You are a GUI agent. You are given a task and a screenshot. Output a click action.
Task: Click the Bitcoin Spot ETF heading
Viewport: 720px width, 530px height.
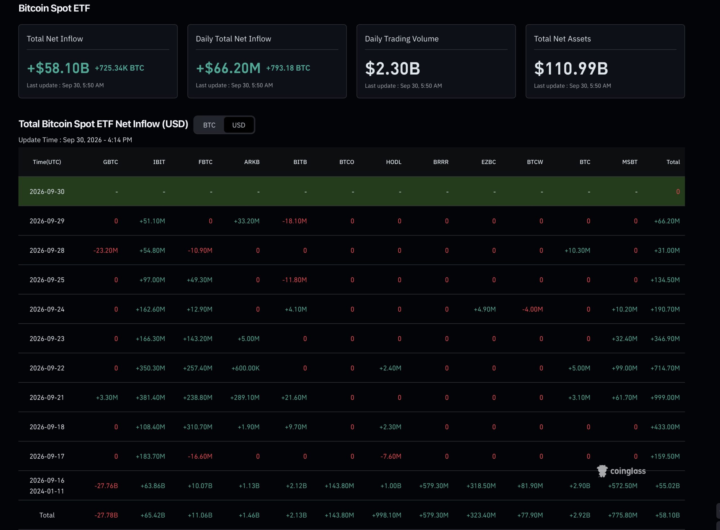[x=54, y=8]
